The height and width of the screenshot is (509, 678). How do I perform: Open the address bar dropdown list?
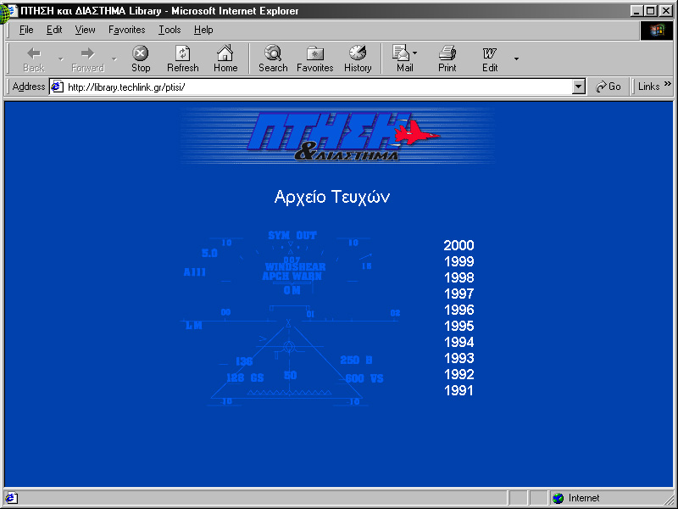tap(578, 87)
